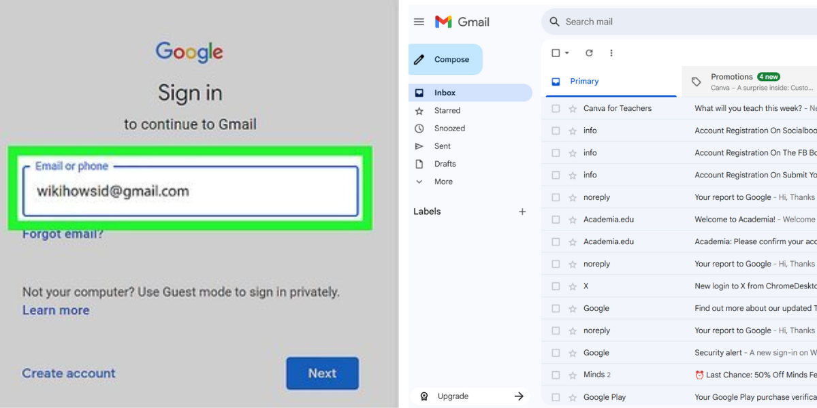This screenshot has width=817, height=408.
Task: Tick the checkbox for the Minds email
Action: click(x=556, y=375)
